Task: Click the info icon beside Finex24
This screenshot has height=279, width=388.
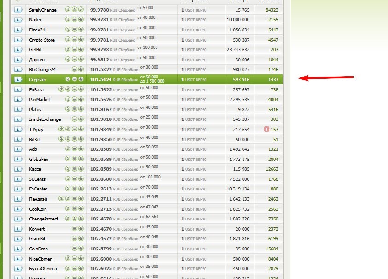Action: pyautogui.click(x=18, y=30)
